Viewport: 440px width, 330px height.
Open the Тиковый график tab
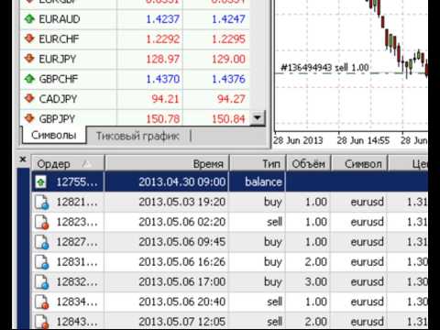137,136
